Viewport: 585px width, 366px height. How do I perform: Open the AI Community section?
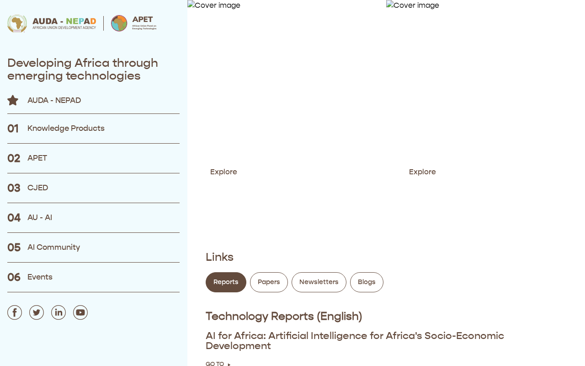[53, 248]
